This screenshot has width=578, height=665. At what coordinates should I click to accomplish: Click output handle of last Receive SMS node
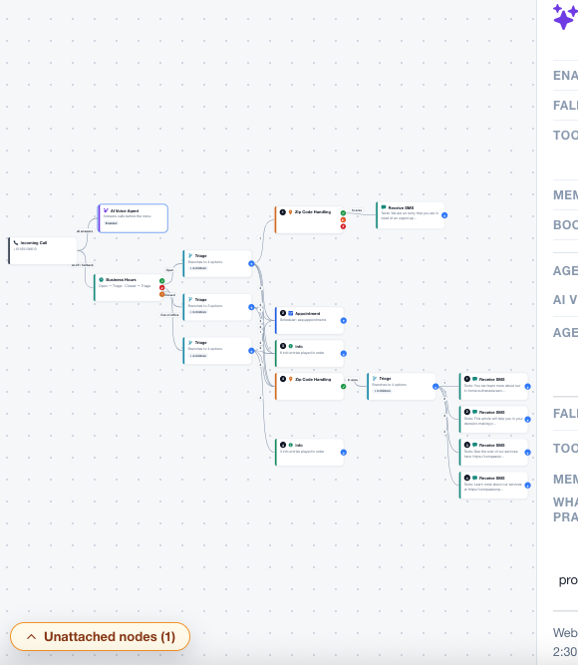[x=527, y=486]
